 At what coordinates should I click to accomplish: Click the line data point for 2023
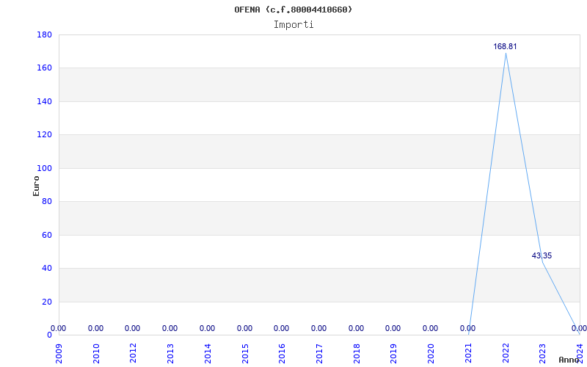click(x=542, y=263)
